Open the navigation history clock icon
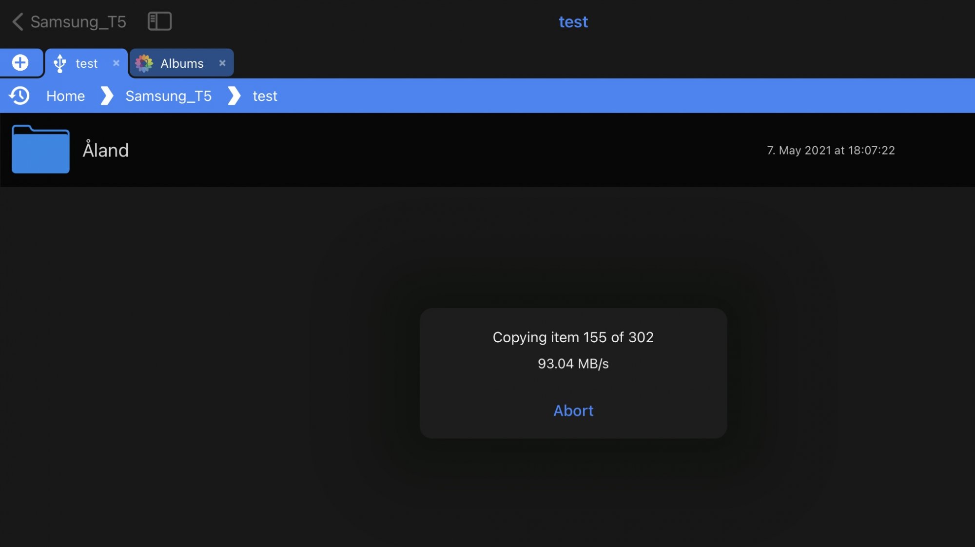The height and width of the screenshot is (547, 975). (x=19, y=96)
